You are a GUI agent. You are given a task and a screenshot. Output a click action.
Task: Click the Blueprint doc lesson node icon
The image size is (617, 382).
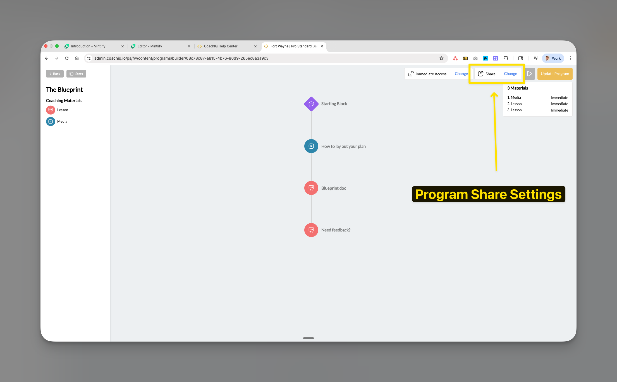tap(311, 188)
